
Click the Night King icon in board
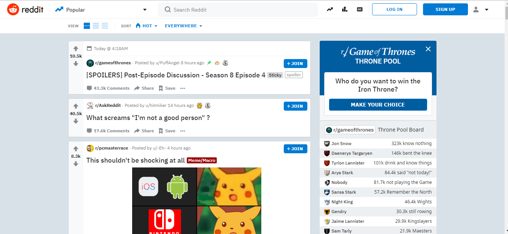327,202
